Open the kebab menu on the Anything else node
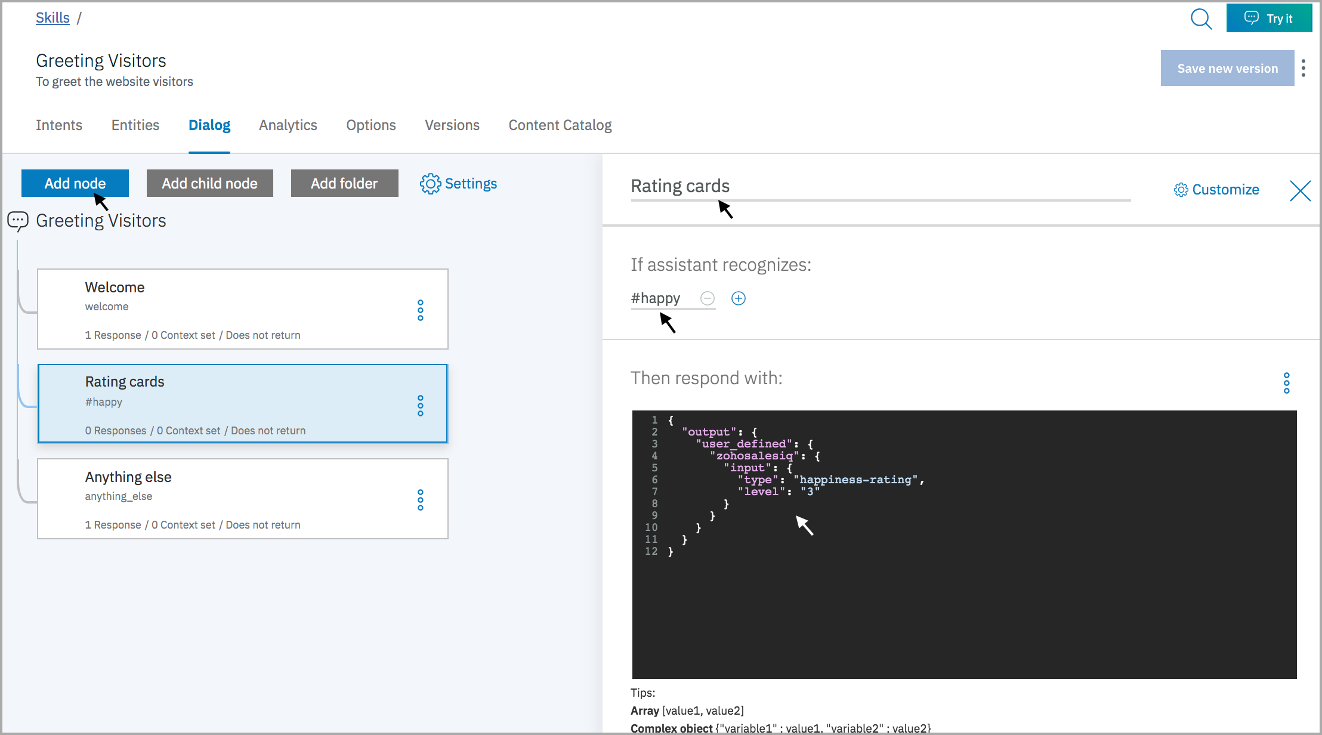 tap(421, 499)
